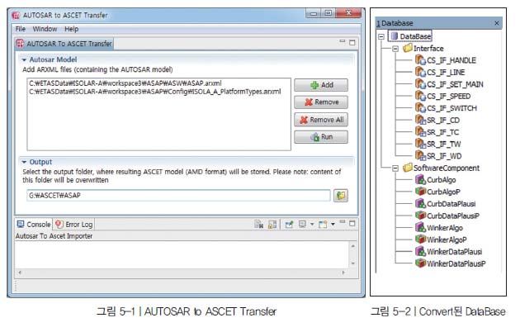
Task: Open the Help menu
Action: tap(71, 29)
